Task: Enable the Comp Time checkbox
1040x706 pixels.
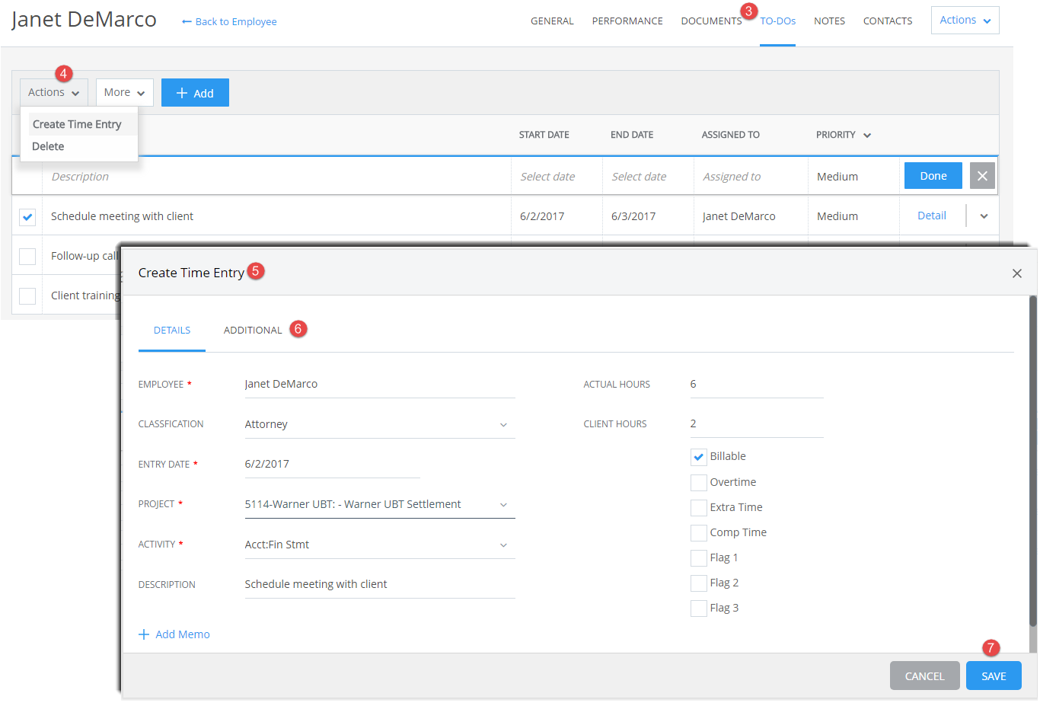Action: pos(699,532)
